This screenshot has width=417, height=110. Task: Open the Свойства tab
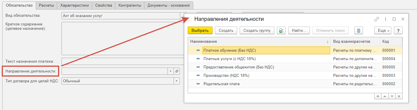point(103,5)
